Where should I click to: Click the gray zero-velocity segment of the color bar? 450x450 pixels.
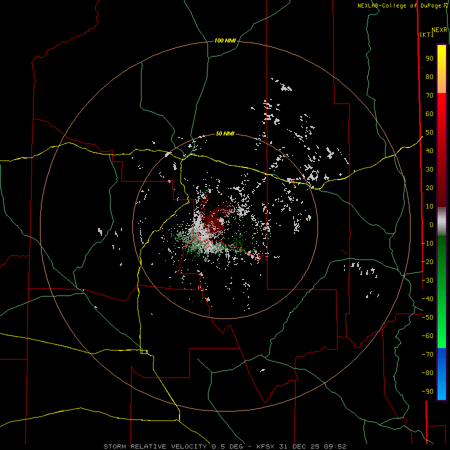pyautogui.click(x=441, y=221)
